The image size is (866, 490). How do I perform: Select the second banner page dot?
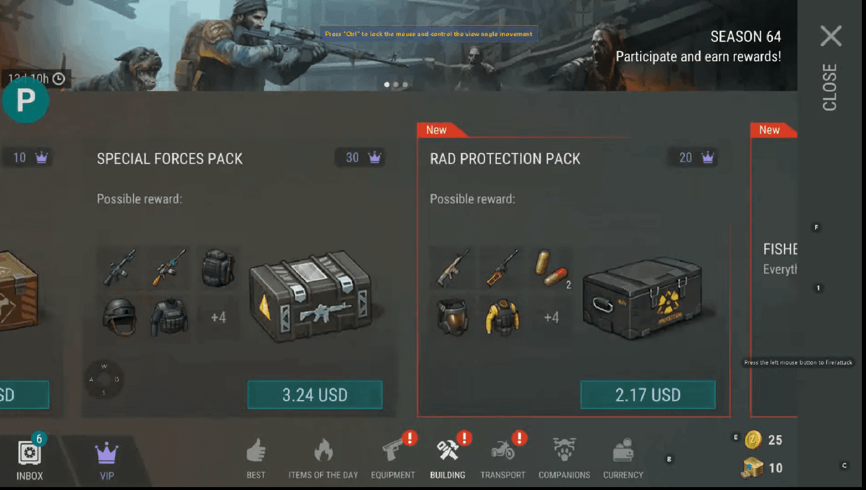(x=396, y=85)
